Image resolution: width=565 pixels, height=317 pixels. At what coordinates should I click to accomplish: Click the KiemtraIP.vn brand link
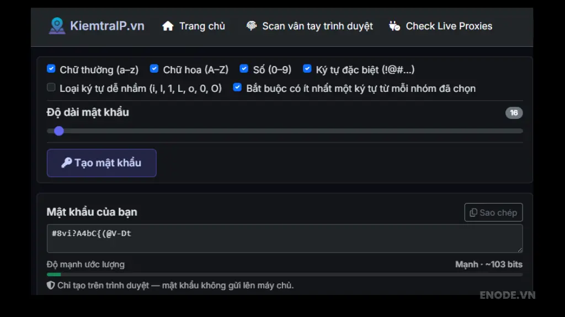tap(107, 26)
